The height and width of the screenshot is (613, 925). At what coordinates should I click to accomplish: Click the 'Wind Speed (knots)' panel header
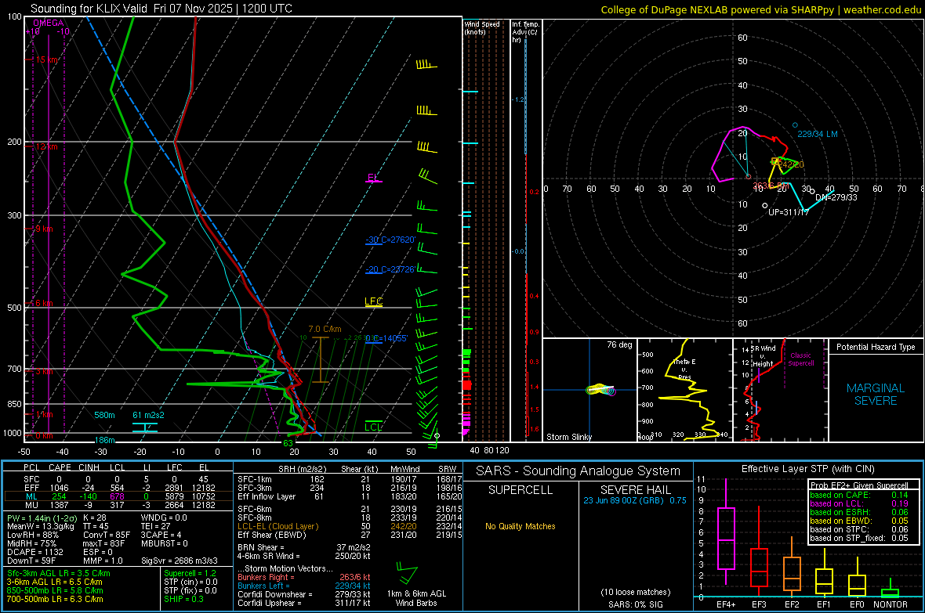click(482, 27)
